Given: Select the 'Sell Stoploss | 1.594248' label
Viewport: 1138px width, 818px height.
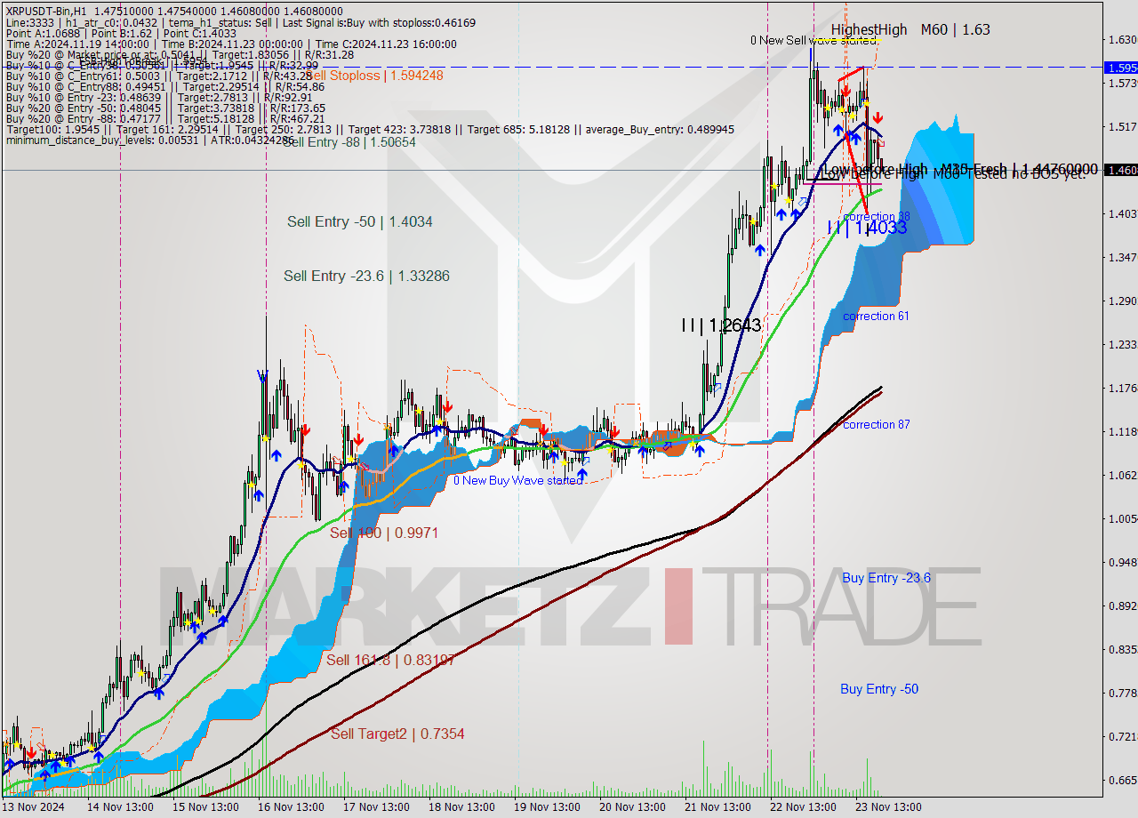Looking at the screenshot, I should pos(373,76).
